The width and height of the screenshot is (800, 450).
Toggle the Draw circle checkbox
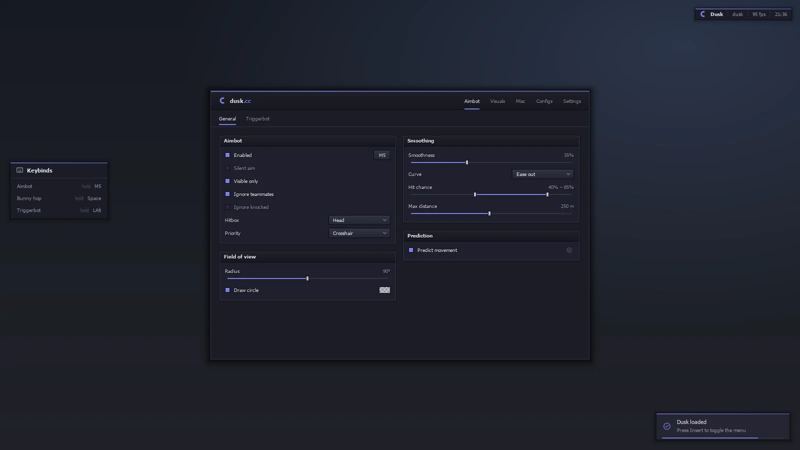[227, 290]
